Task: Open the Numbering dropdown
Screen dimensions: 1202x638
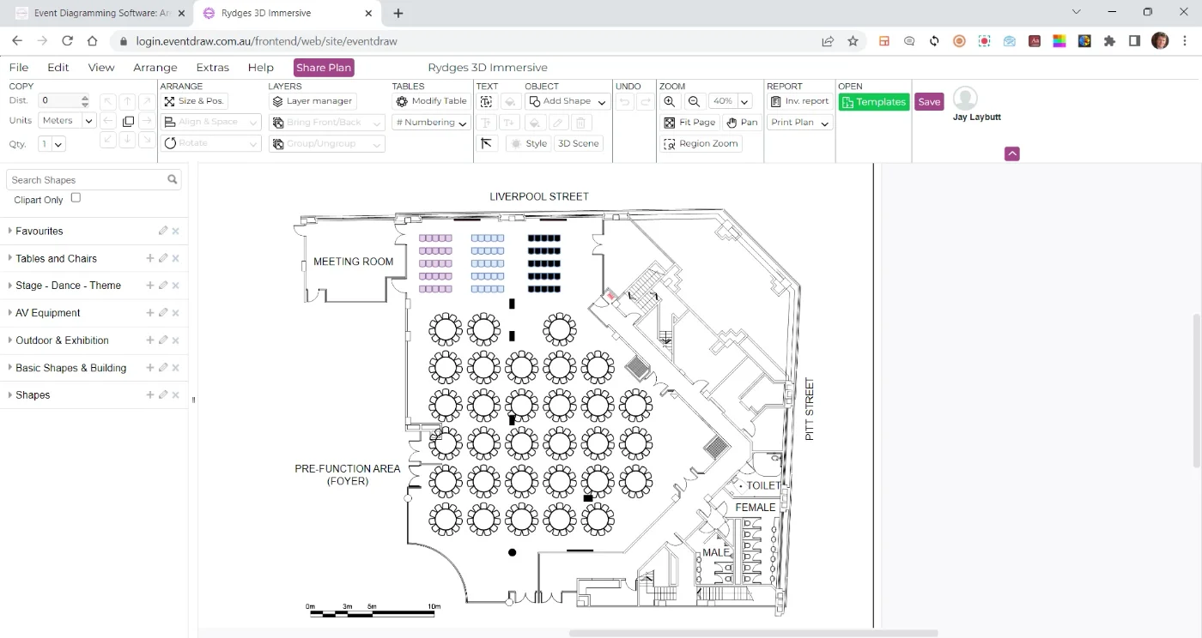Action: (x=431, y=123)
